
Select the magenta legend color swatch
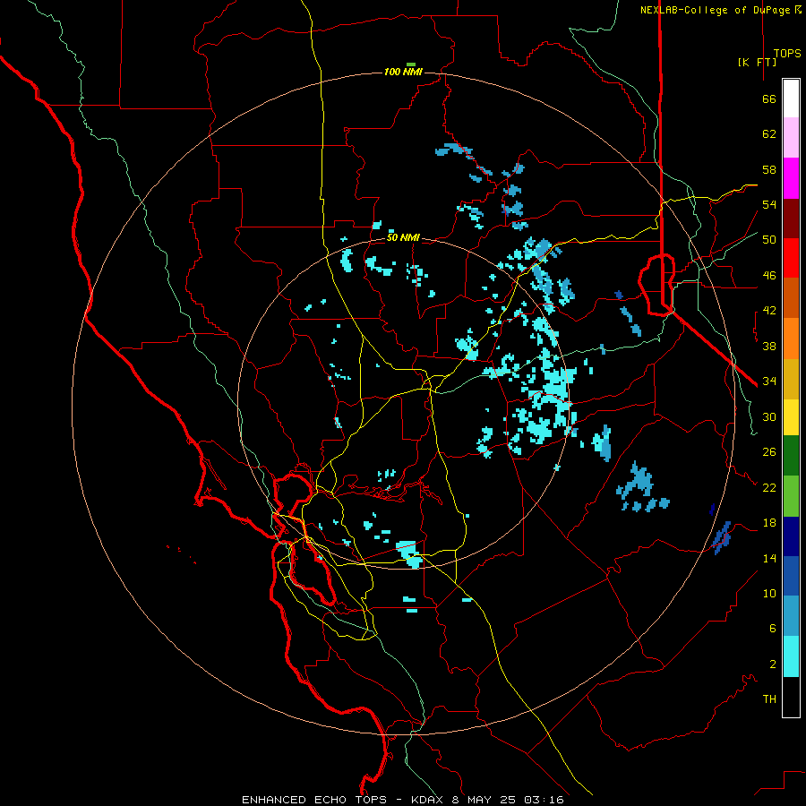point(791,178)
